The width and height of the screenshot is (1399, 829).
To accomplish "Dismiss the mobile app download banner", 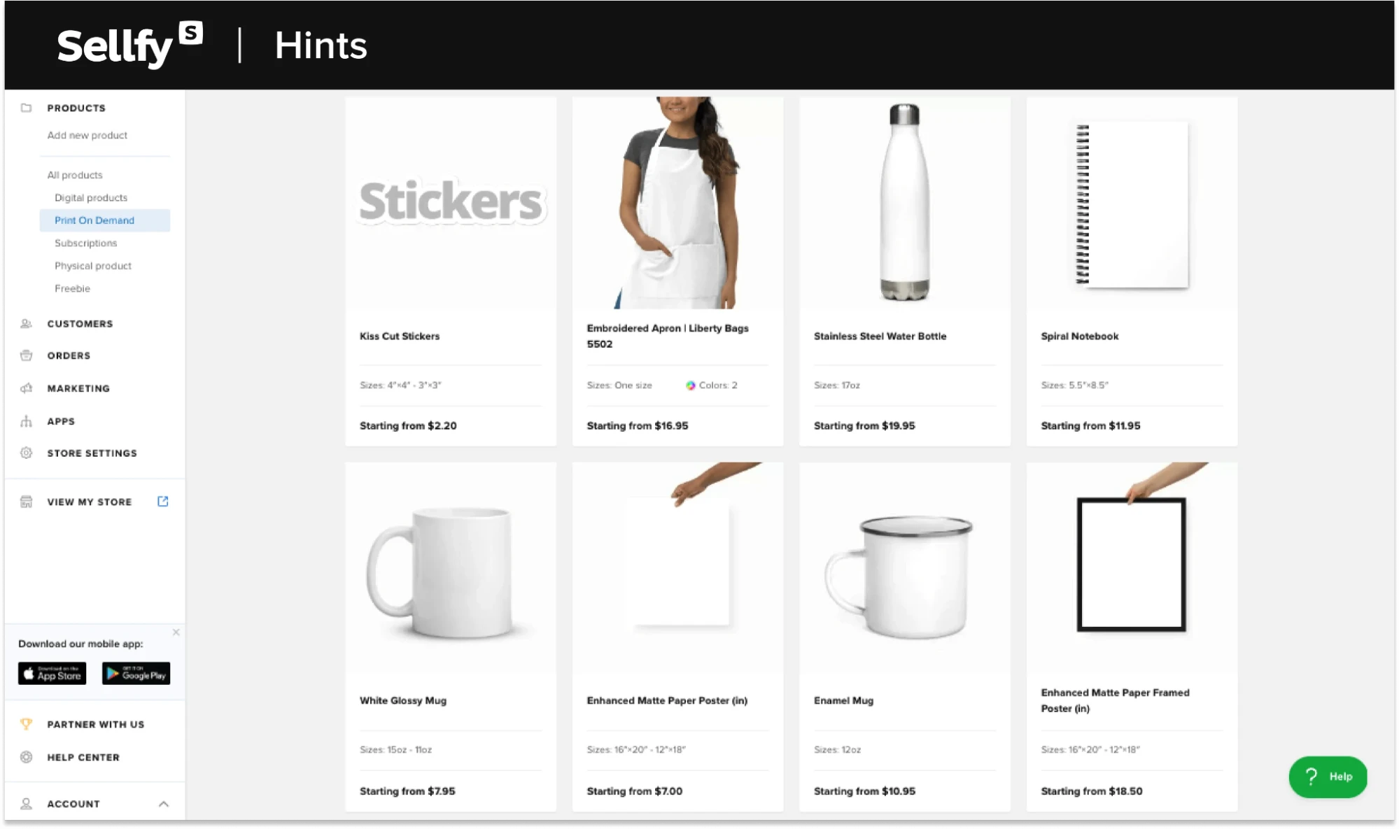I will (176, 632).
